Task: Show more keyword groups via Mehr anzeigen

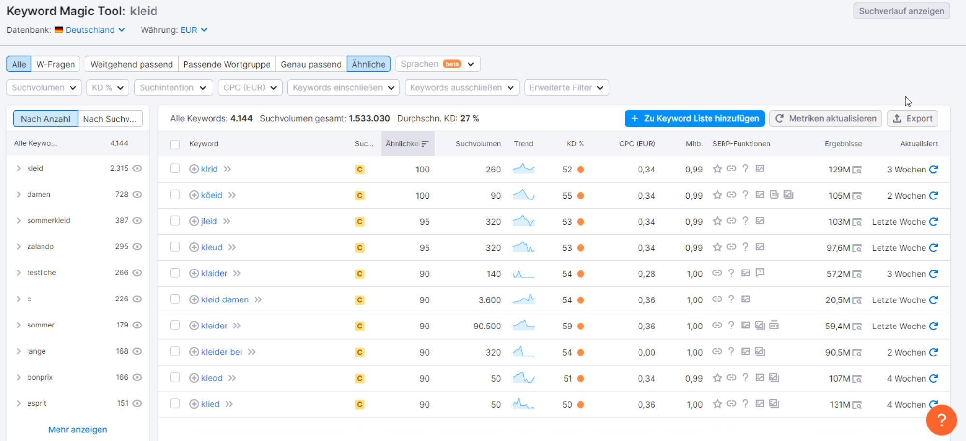Action: pyautogui.click(x=77, y=429)
